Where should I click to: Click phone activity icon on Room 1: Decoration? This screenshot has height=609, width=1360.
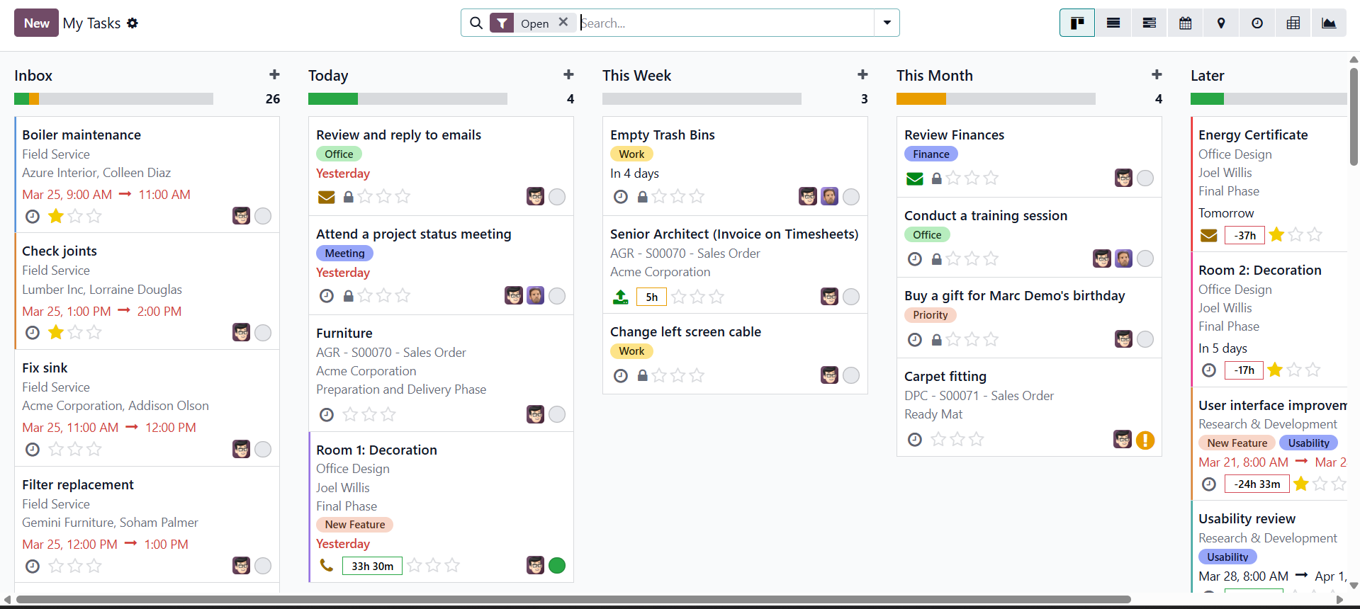326,565
